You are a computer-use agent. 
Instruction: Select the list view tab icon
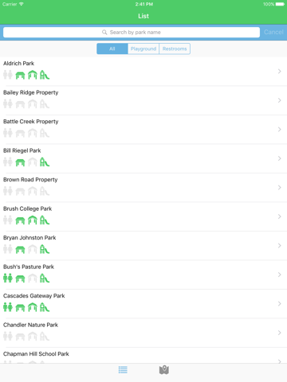(x=123, y=370)
